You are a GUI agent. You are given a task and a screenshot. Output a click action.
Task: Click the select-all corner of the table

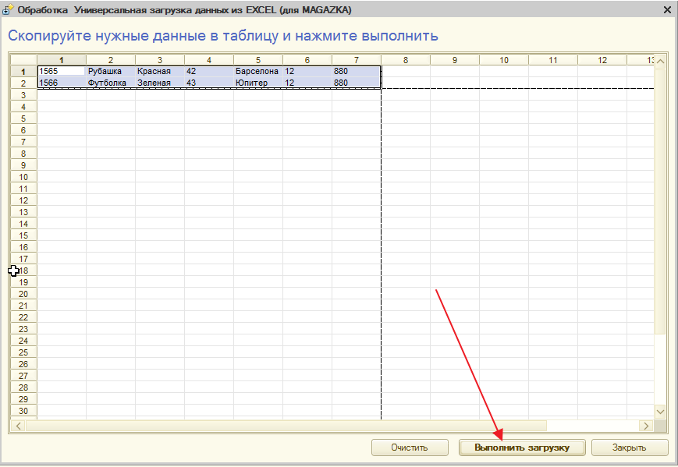[23, 60]
